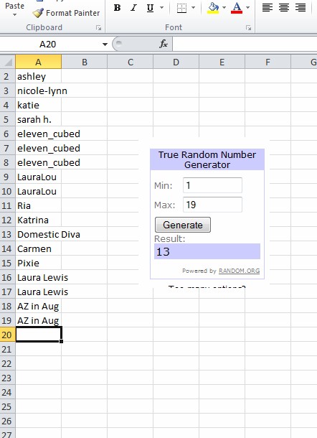
Task: Select the cell containing sarah h.
Action: (38, 119)
